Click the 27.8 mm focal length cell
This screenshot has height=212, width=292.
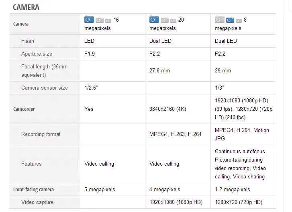160,70
